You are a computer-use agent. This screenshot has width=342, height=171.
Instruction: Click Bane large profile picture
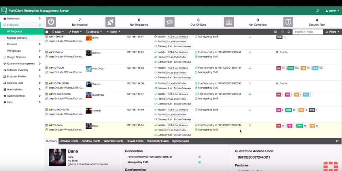click(57, 157)
